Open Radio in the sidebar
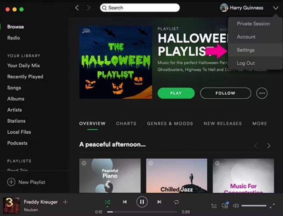Image resolution: width=283 pixels, height=216 pixels. coord(13,38)
